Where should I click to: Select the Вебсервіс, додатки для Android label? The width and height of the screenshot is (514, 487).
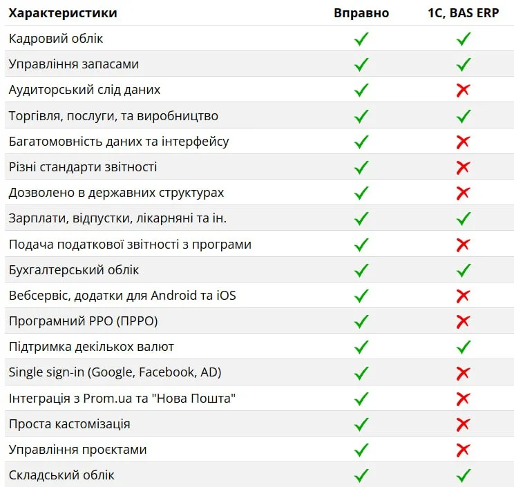coord(122,296)
